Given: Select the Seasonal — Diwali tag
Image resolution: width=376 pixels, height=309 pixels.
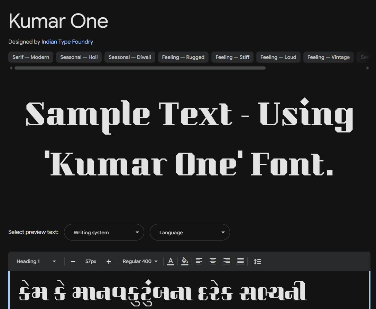Looking at the screenshot, I should click(130, 57).
